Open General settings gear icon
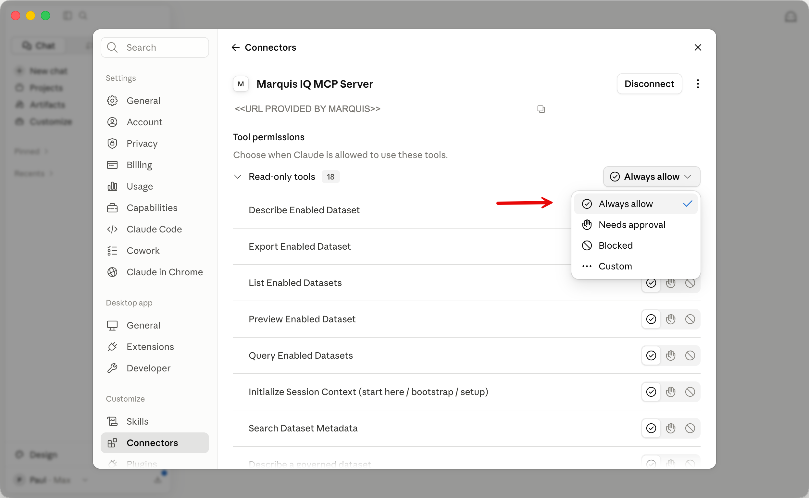 point(112,100)
